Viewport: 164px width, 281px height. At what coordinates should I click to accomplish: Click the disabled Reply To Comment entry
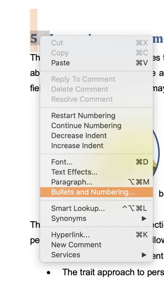tap(83, 79)
